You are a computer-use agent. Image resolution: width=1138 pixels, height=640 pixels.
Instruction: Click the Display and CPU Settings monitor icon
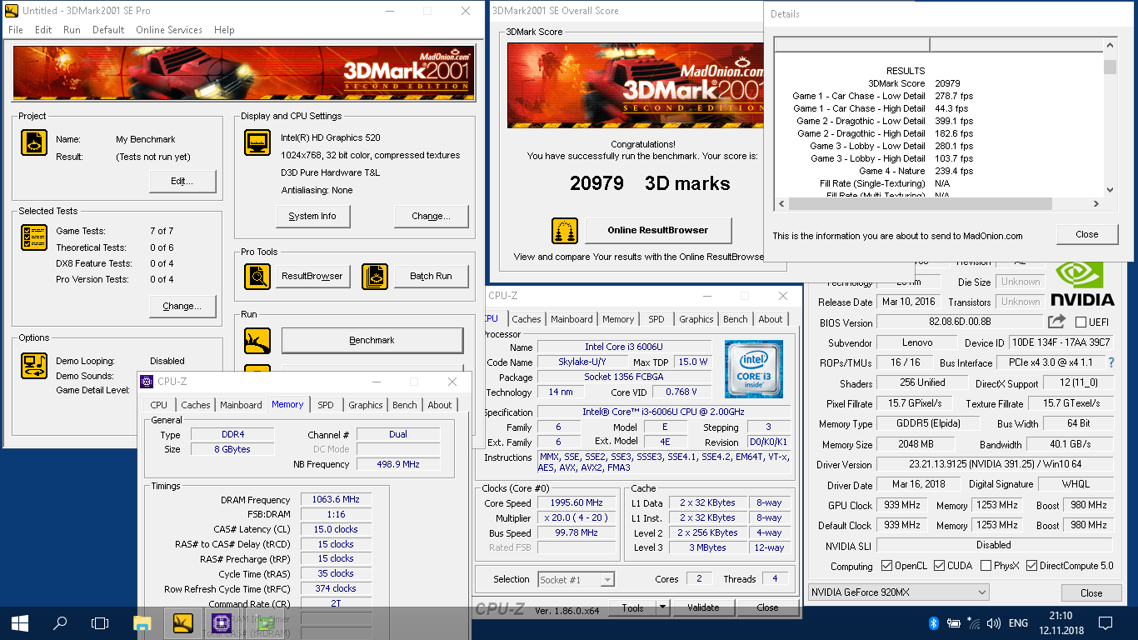(x=257, y=142)
